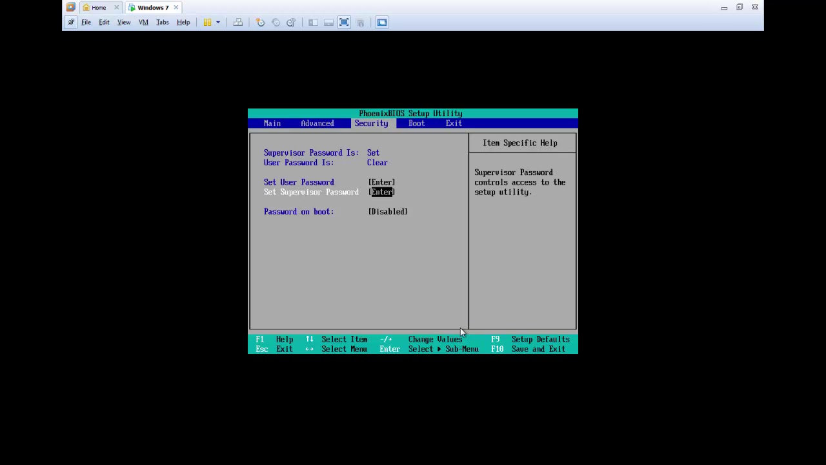
Task: Go to the BIOS Boot tab
Action: tap(416, 123)
